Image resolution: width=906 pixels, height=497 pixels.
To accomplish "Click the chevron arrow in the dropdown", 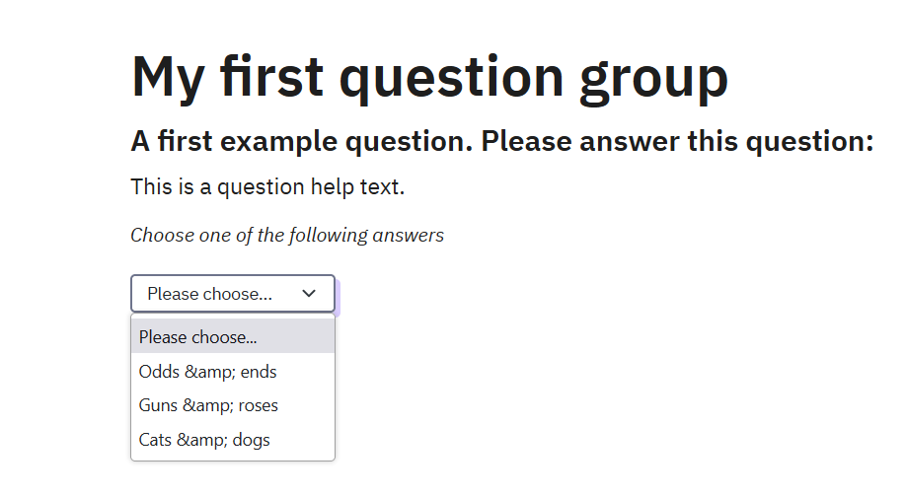I will tap(309, 294).
